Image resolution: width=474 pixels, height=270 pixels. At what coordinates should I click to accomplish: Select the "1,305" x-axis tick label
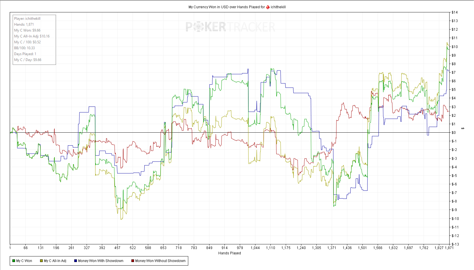pyautogui.click(x=316, y=248)
